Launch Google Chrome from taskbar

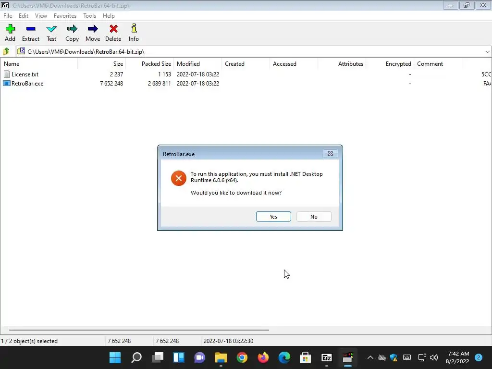point(242,357)
